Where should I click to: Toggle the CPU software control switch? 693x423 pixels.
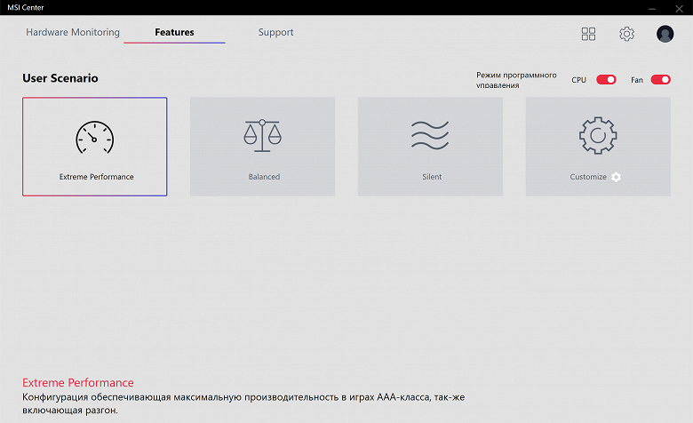(606, 80)
